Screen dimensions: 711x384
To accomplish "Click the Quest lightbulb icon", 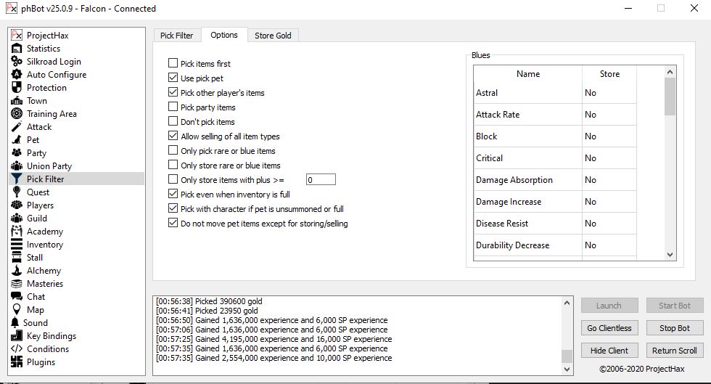I will [17, 192].
